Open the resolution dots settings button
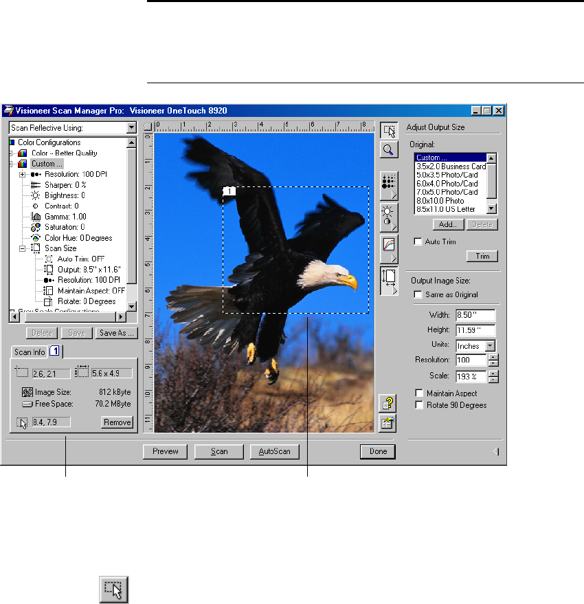The image size is (584, 604). (x=389, y=186)
